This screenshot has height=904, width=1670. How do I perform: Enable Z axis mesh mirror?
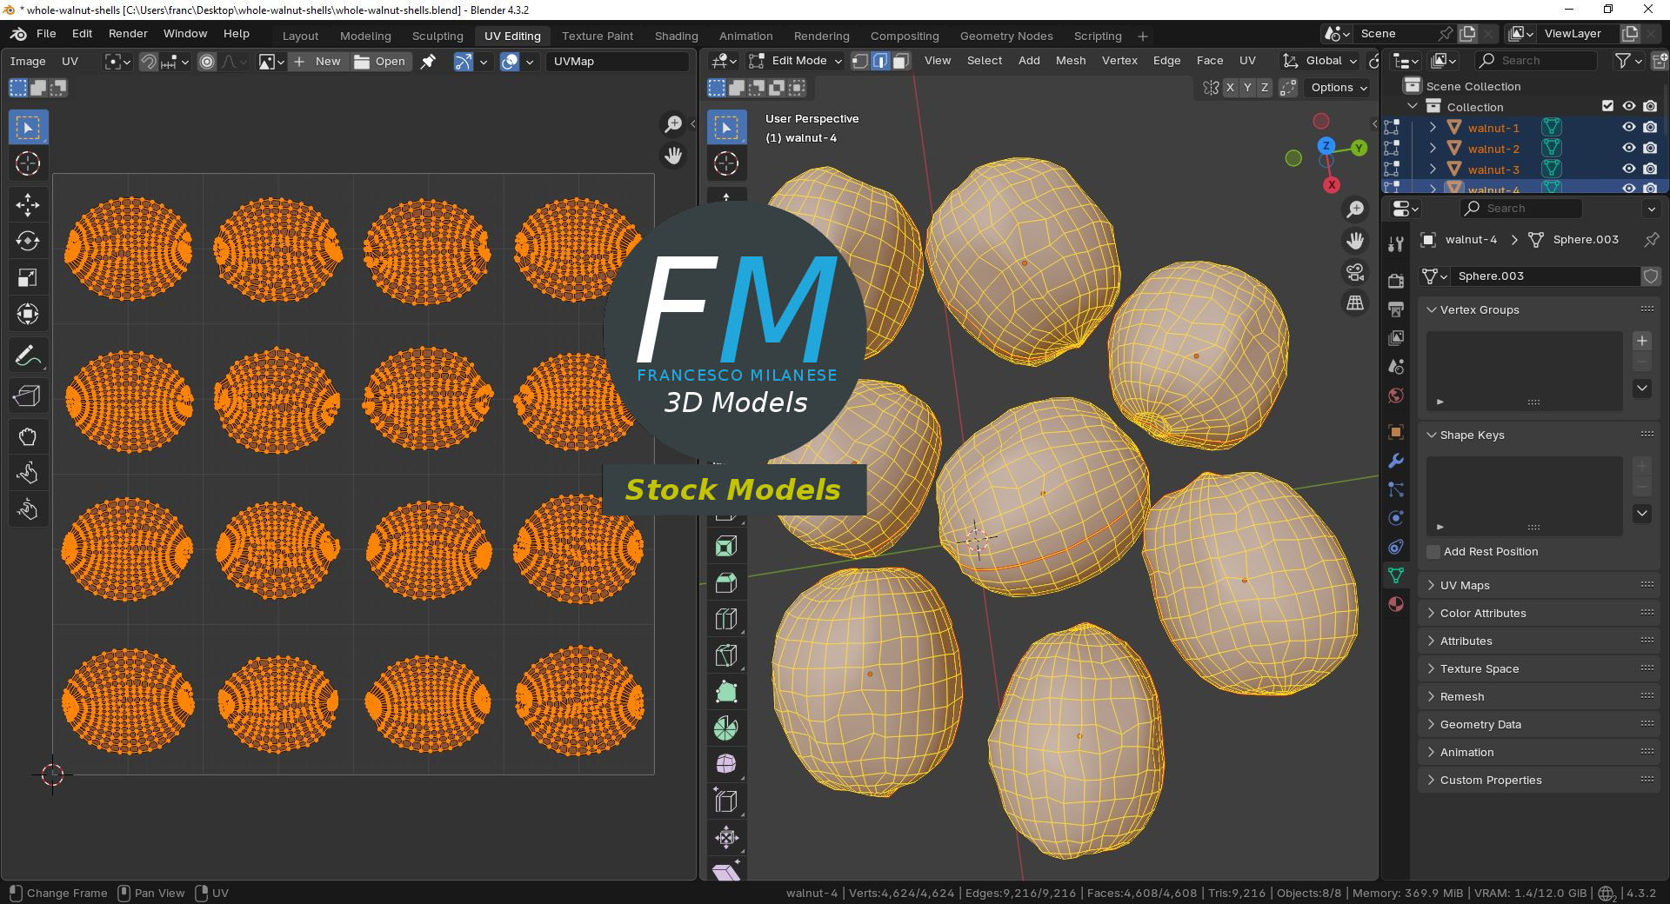[1265, 88]
